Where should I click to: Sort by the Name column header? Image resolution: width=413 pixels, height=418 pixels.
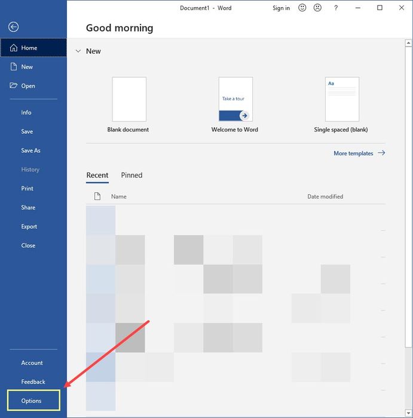click(119, 196)
